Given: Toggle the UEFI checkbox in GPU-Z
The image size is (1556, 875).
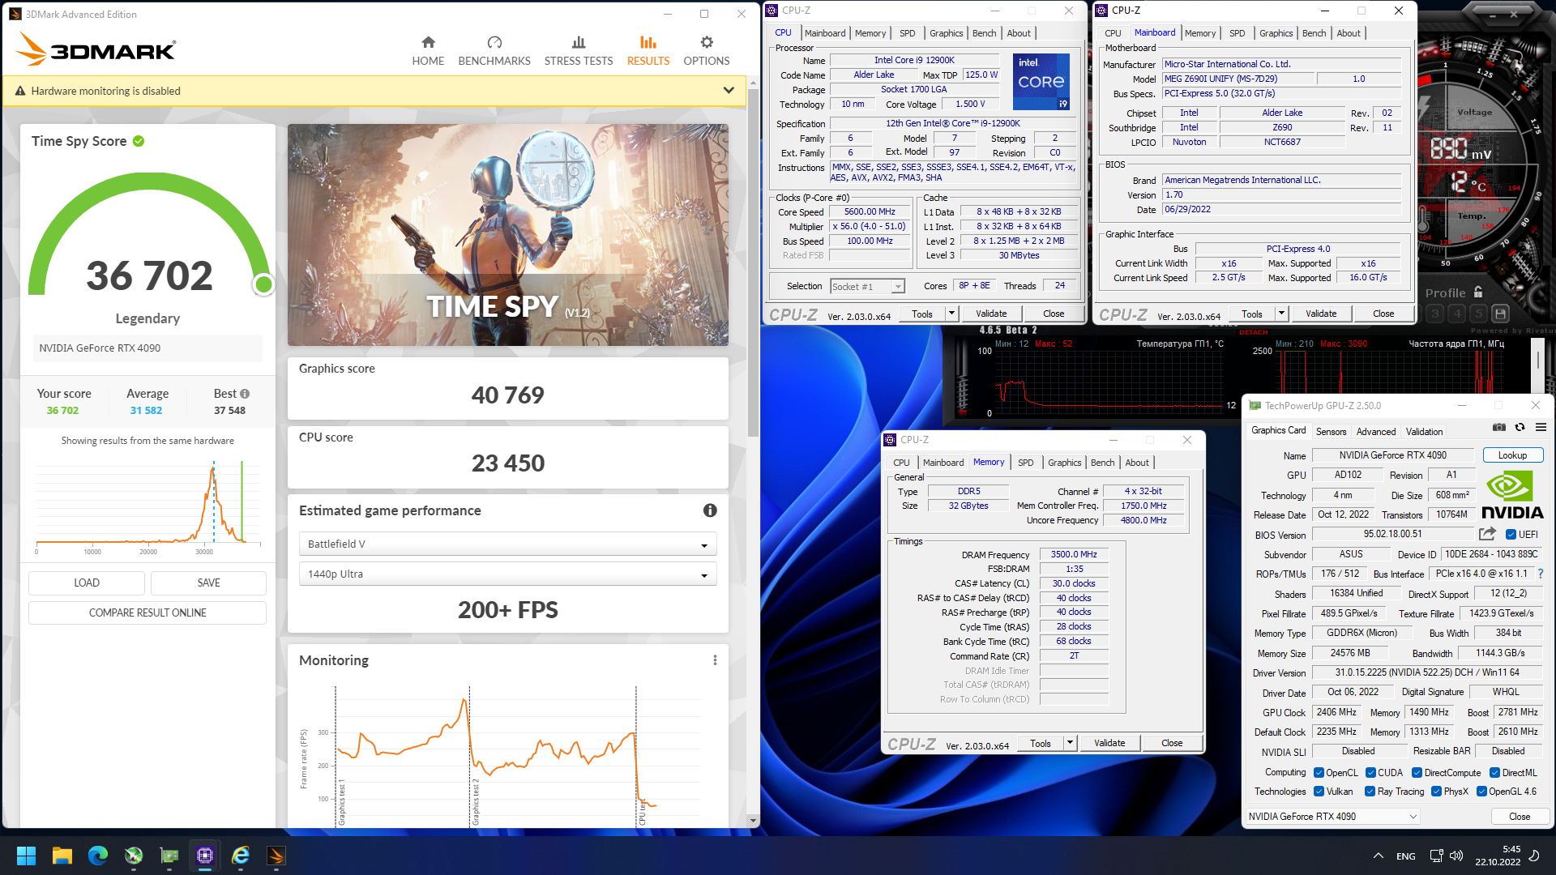Looking at the screenshot, I should pyautogui.click(x=1511, y=535).
